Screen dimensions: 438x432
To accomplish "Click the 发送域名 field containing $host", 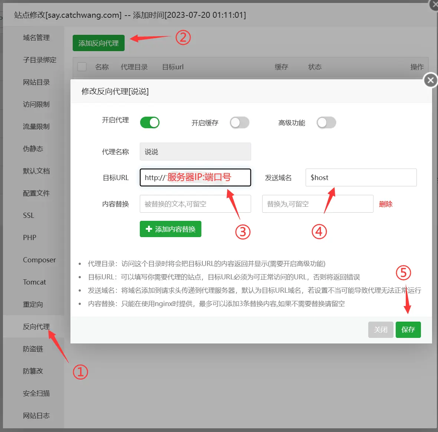I will click(360, 177).
